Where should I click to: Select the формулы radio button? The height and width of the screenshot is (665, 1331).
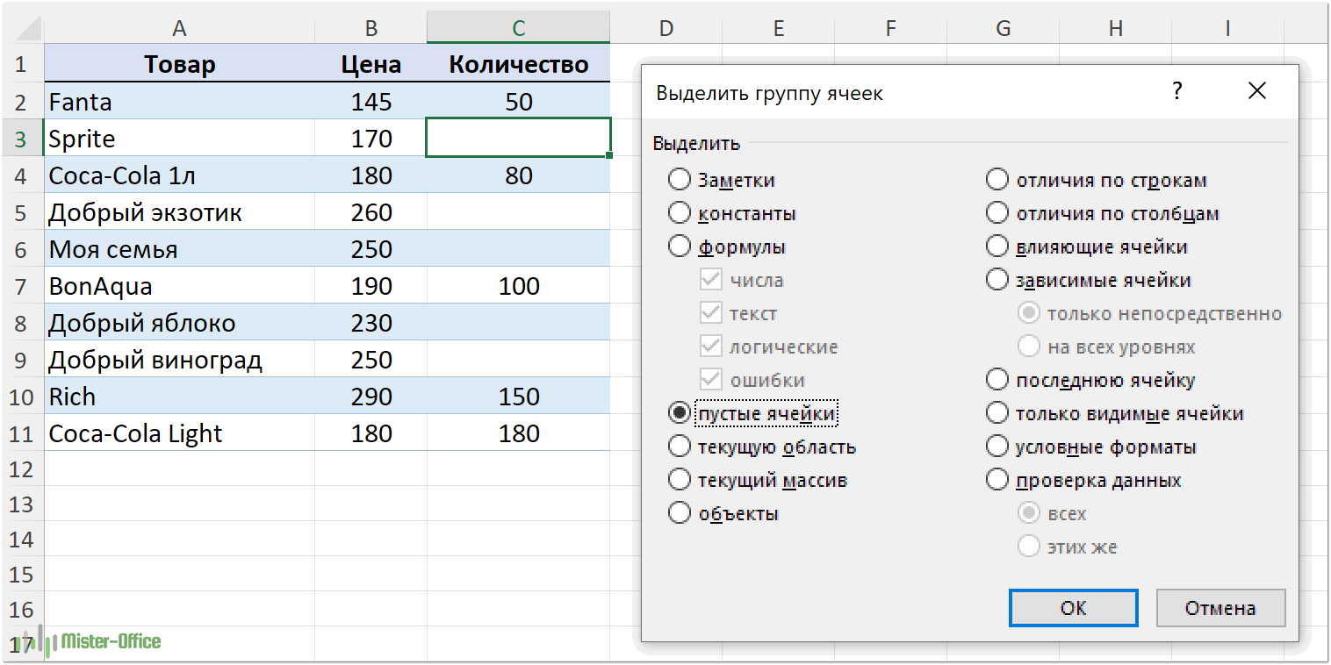[680, 247]
